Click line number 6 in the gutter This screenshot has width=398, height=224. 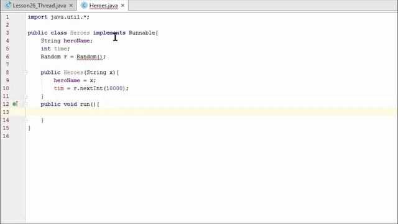tap(7, 57)
